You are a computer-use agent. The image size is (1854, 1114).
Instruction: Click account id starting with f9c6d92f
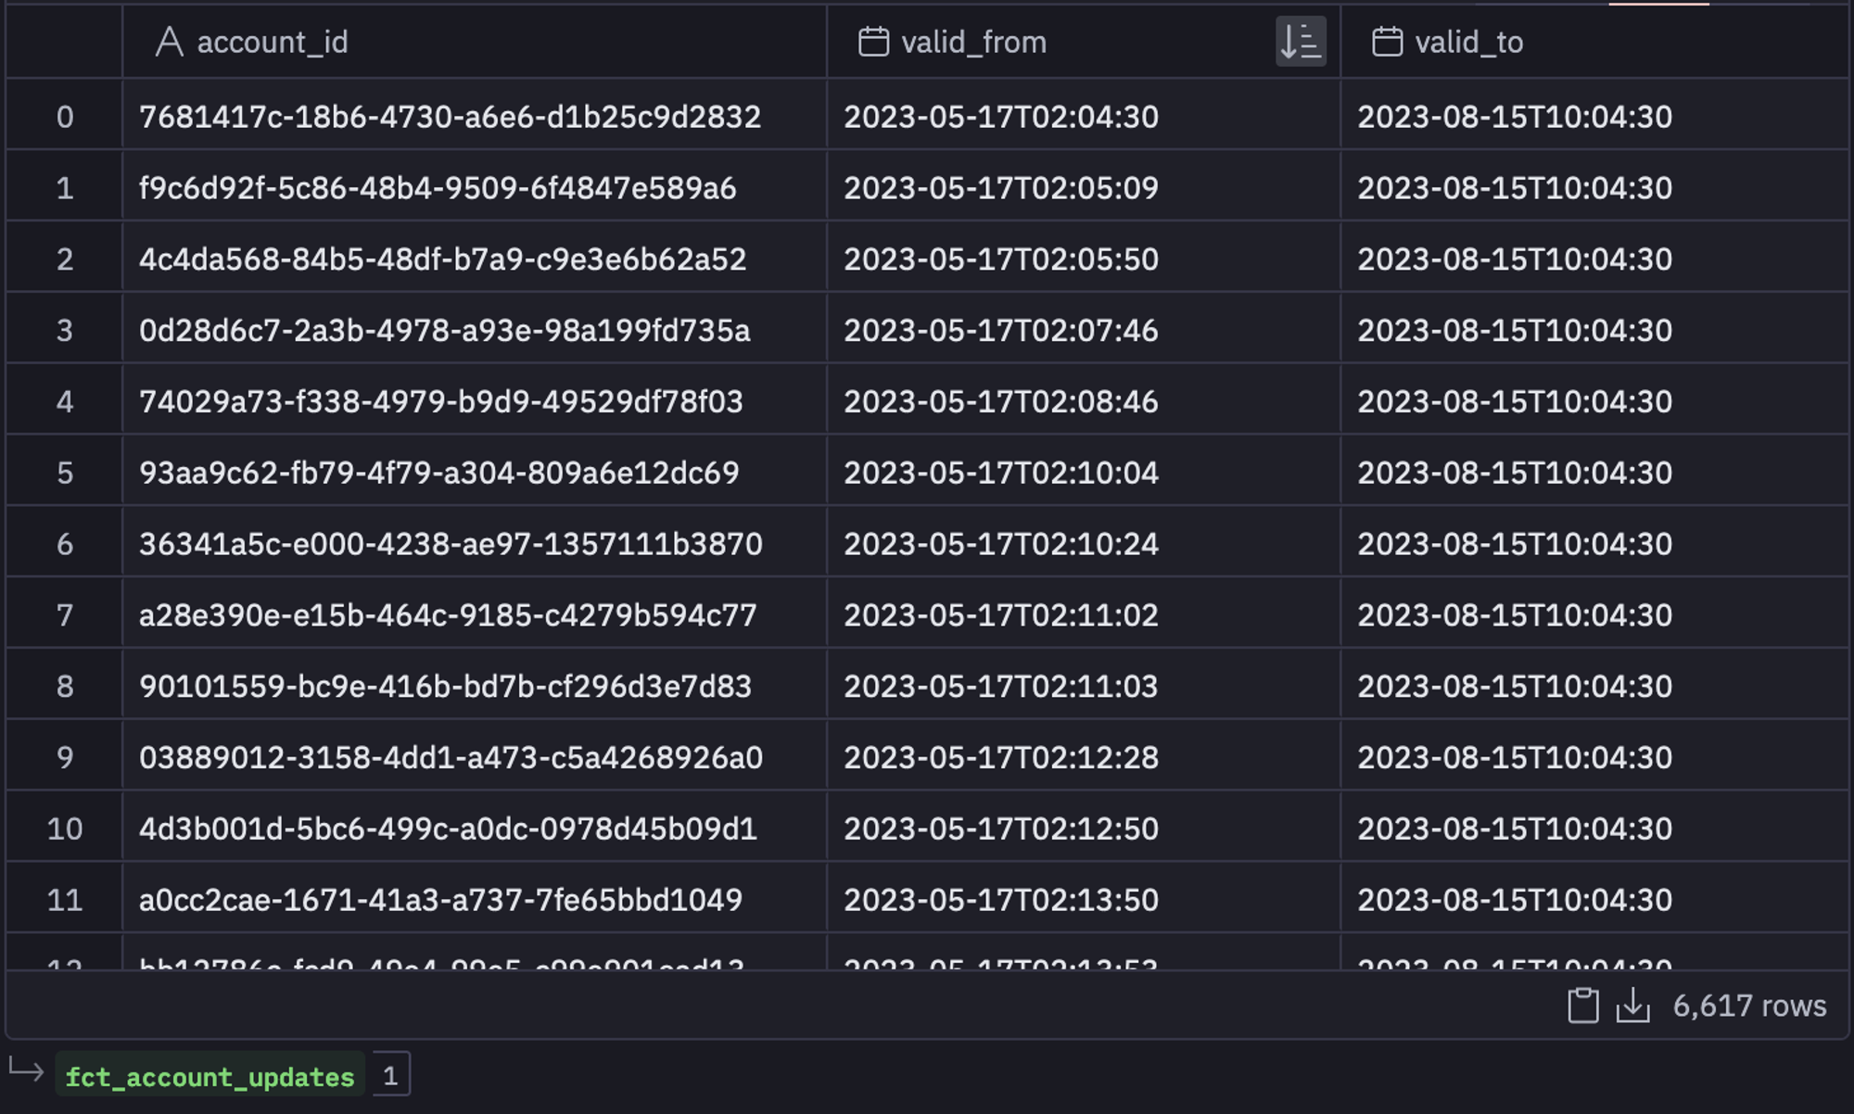[438, 188]
